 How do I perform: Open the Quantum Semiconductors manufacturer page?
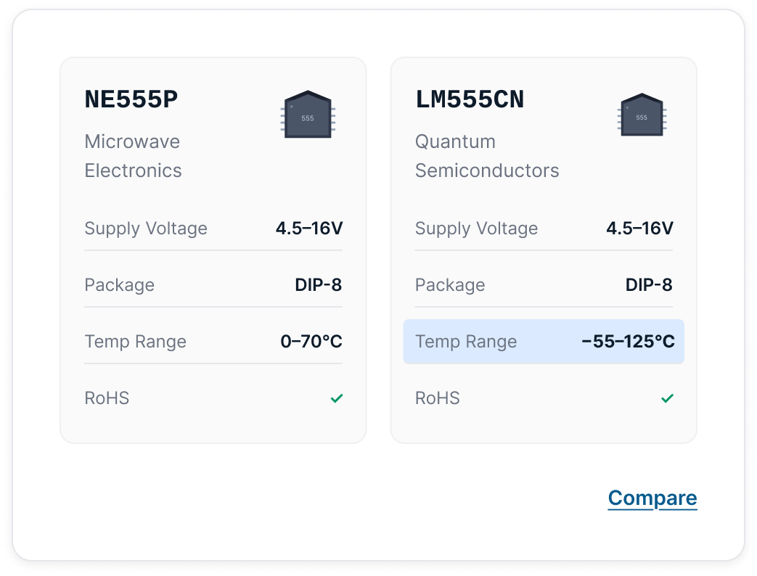486,156
